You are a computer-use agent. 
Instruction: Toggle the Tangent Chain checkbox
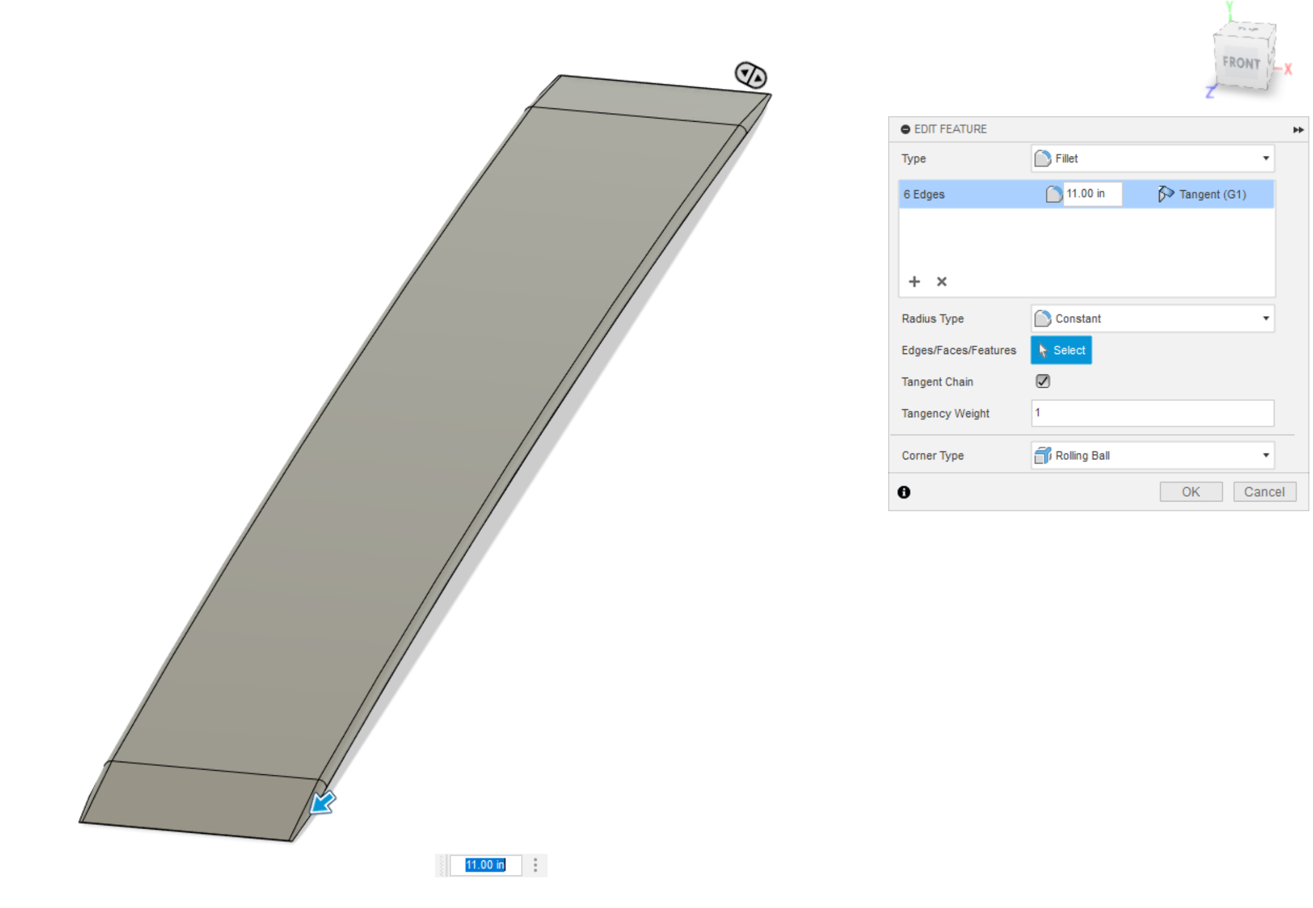pos(1043,379)
